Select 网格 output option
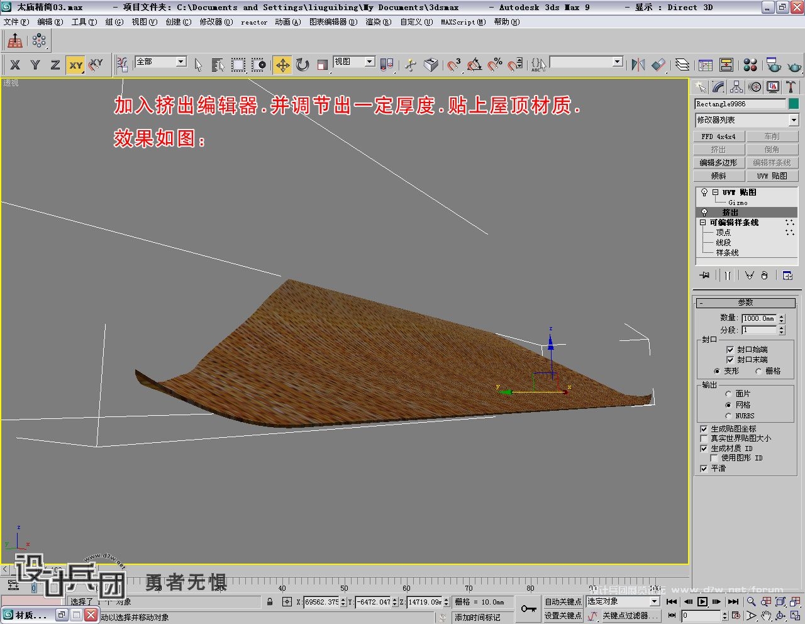The image size is (805, 624). tap(728, 405)
